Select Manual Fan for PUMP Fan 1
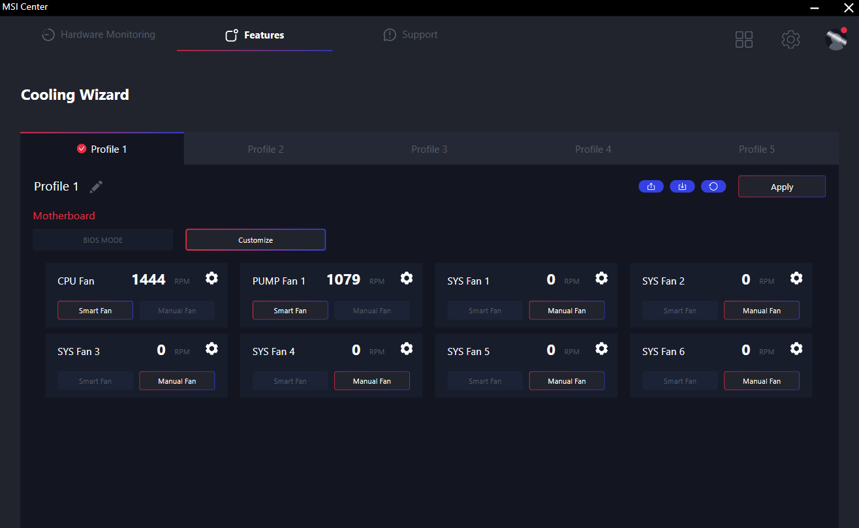 [x=372, y=311]
